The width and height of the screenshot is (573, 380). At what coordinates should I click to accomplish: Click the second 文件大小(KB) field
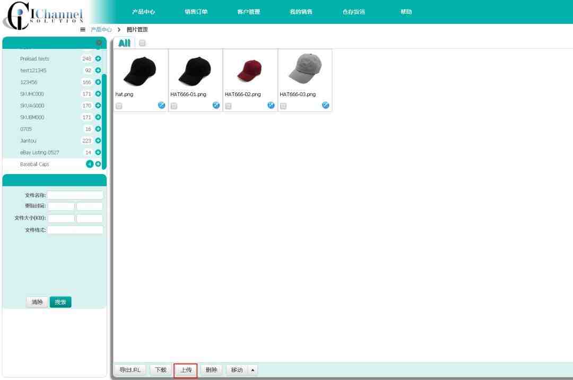[90, 218]
